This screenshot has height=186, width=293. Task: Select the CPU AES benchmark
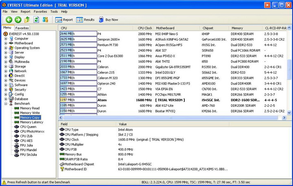point(26,141)
